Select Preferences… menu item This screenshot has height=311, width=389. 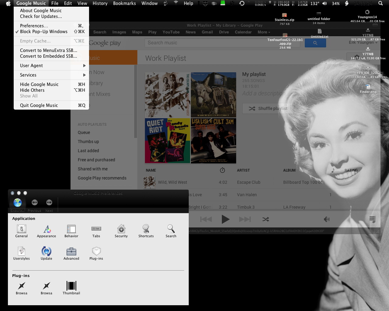click(51, 26)
